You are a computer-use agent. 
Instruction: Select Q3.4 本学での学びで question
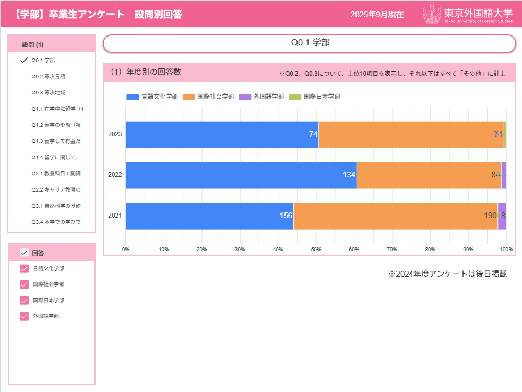click(56, 222)
